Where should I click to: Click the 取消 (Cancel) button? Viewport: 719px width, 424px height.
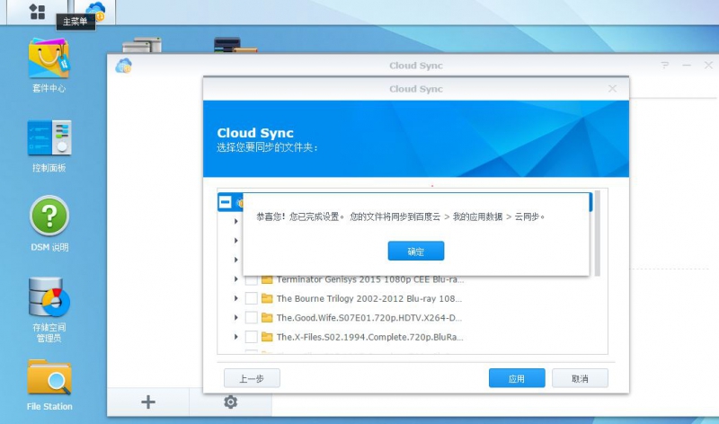580,378
